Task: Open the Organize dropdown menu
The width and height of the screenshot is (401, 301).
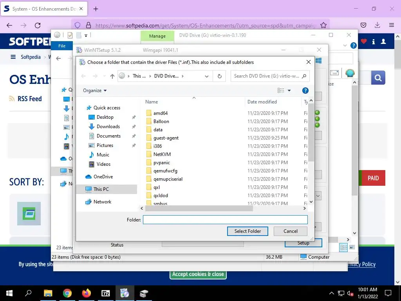Action: pyautogui.click(x=95, y=91)
